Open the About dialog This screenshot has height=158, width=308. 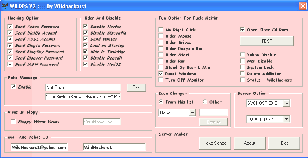249,143
